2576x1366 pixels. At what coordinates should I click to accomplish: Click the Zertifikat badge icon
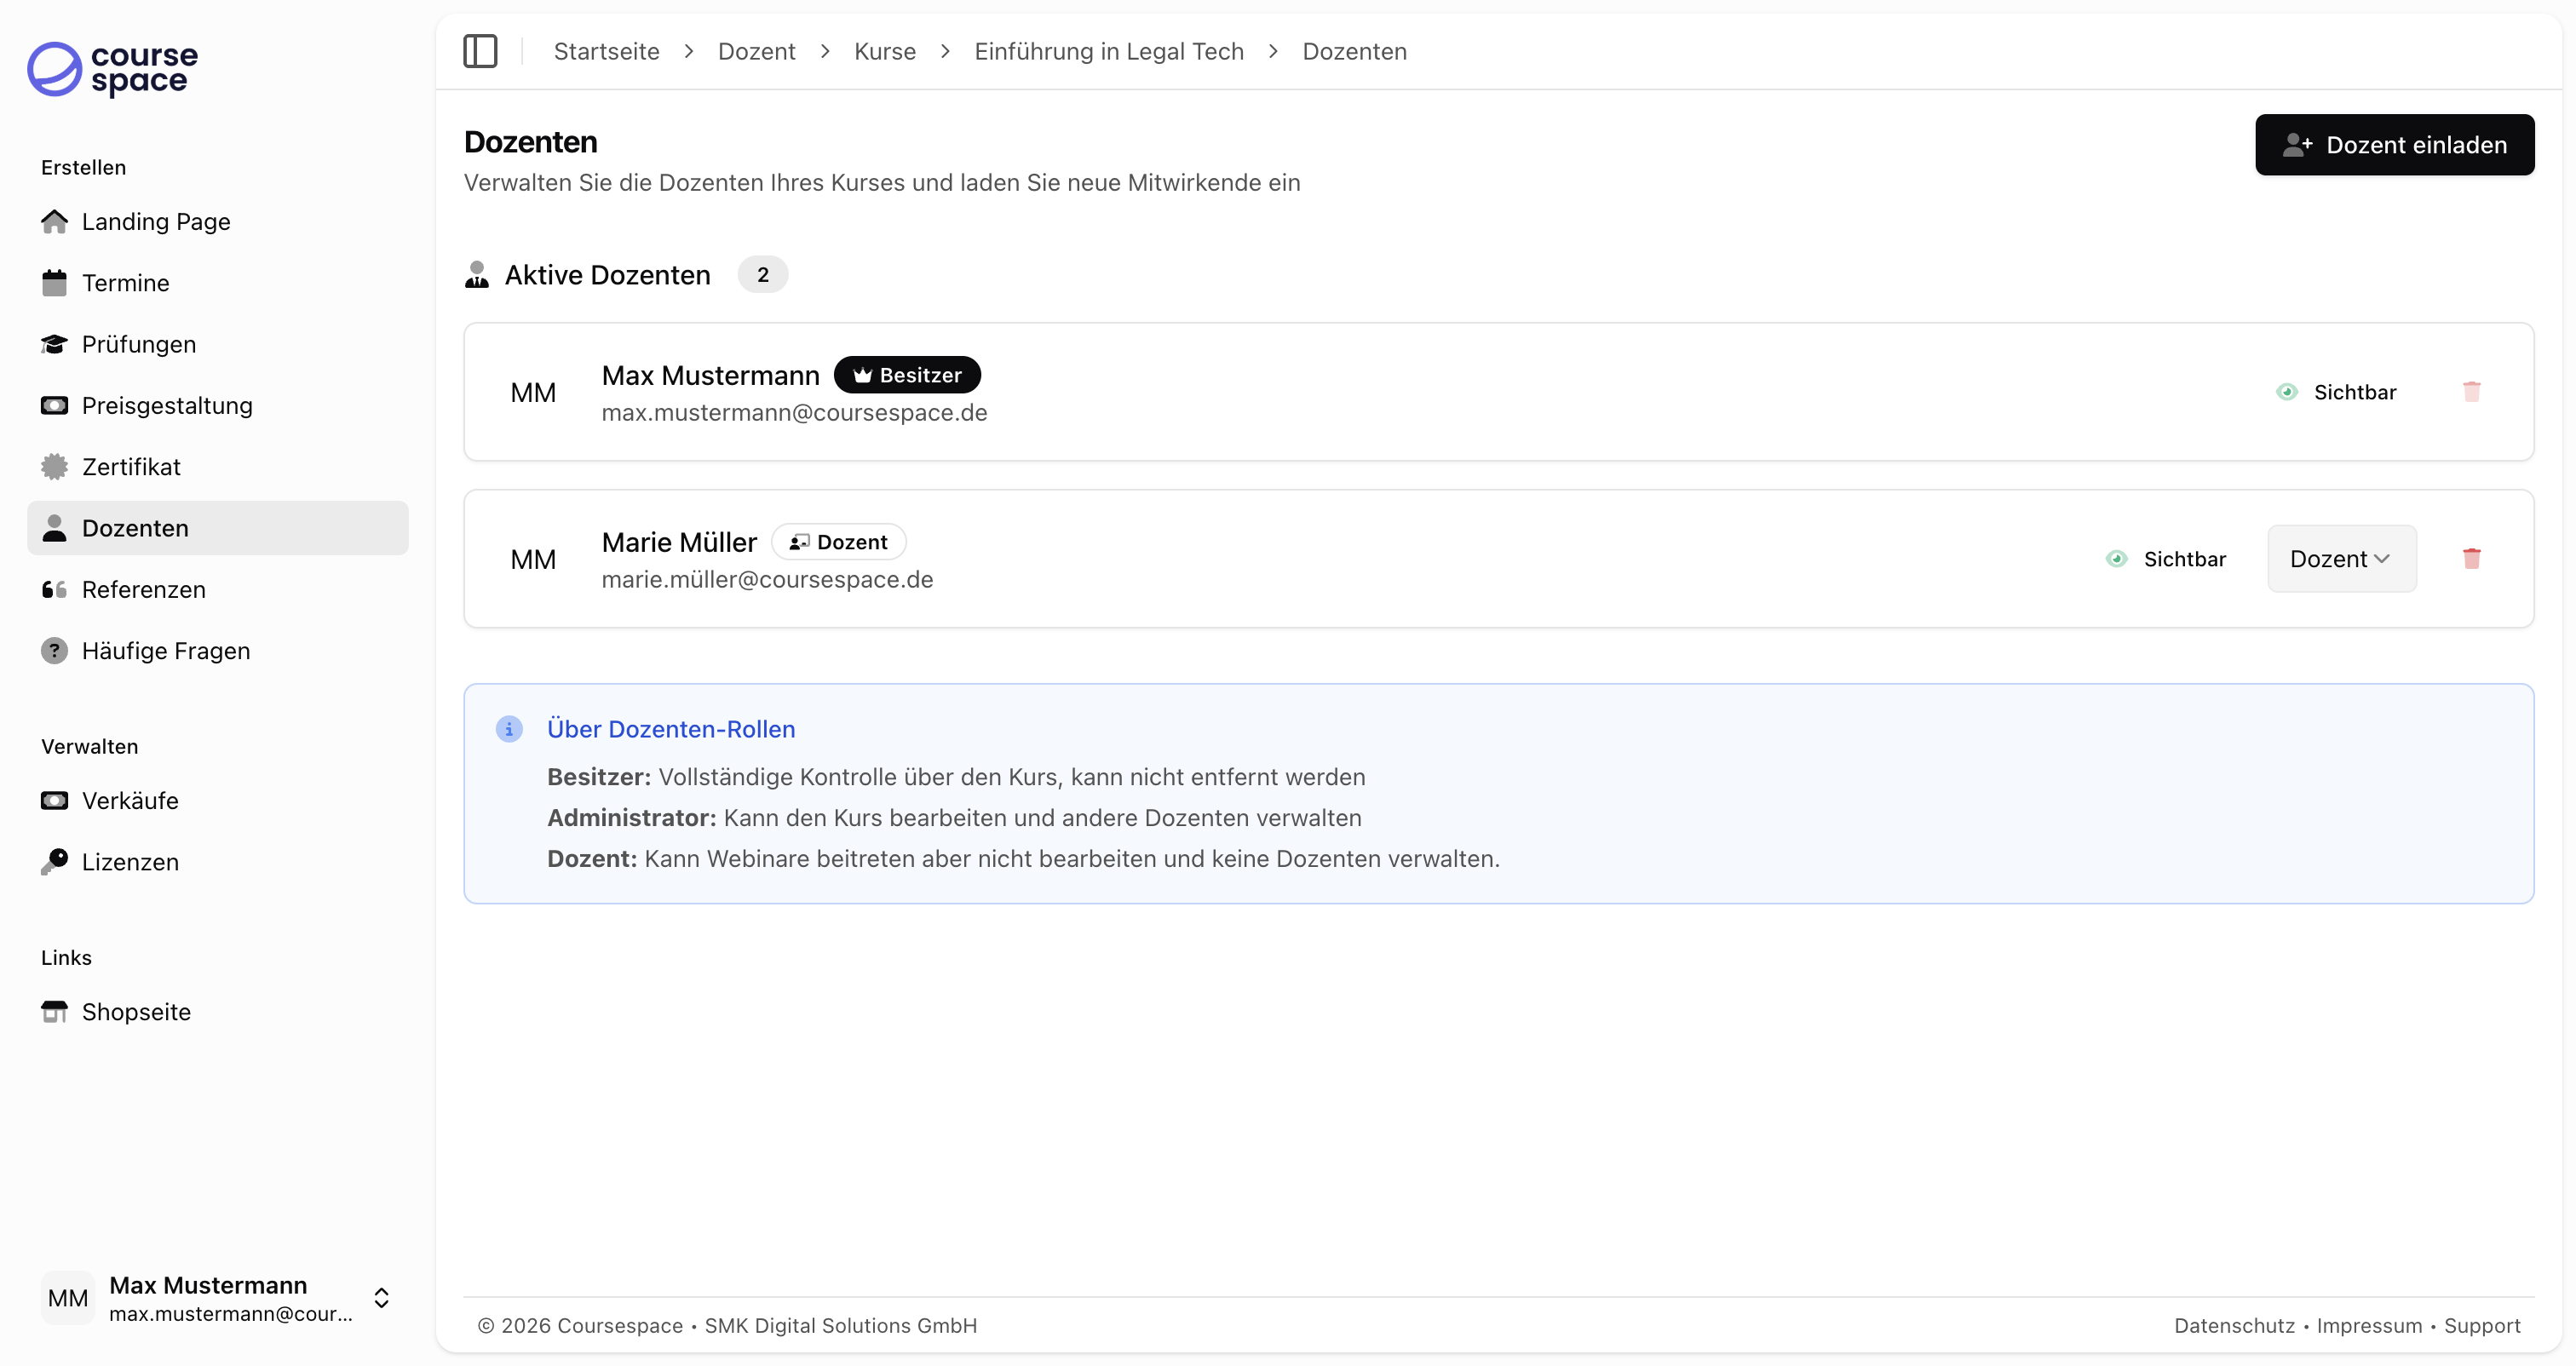click(54, 467)
